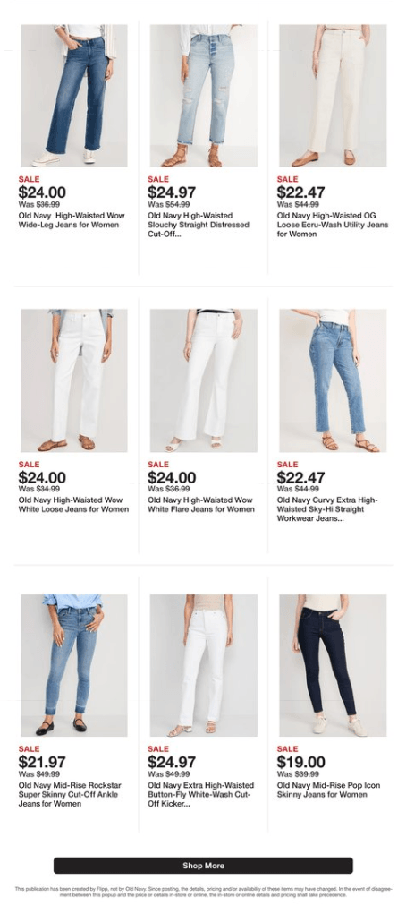406x914 pixels.
Task: Open the Curvy Extra High-Waisted Sky-Hi jeans title
Action: 328,509
